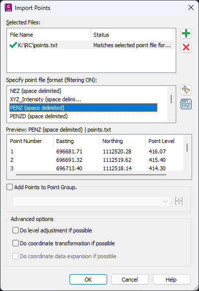
Task: Toggle the point file format filter icon
Action: tap(186, 104)
